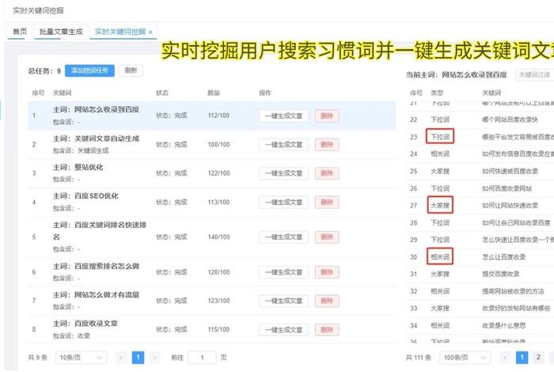The image size is (554, 372).
Task: Select the 主词：网站怎么做才有流量 row
Action: pos(211,301)
